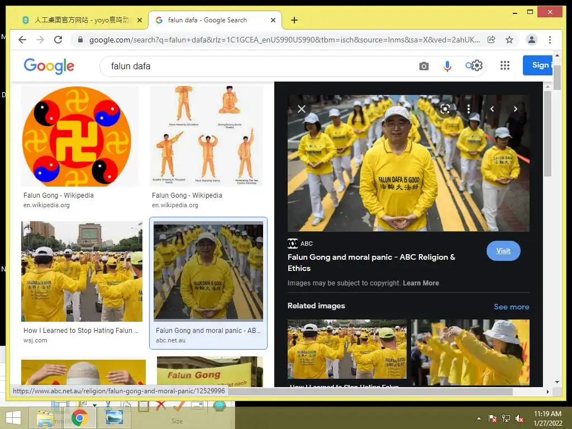Open Chrome three-dot menu
This screenshot has height=429, width=572.
click(x=550, y=40)
